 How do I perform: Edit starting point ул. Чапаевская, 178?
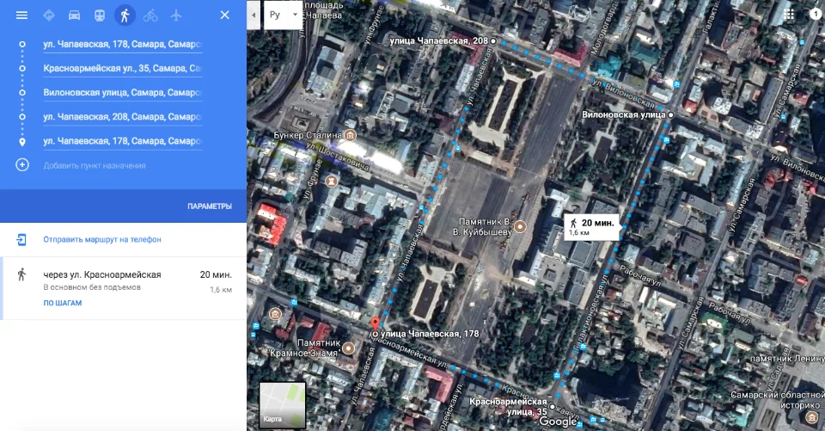click(x=123, y=44)
